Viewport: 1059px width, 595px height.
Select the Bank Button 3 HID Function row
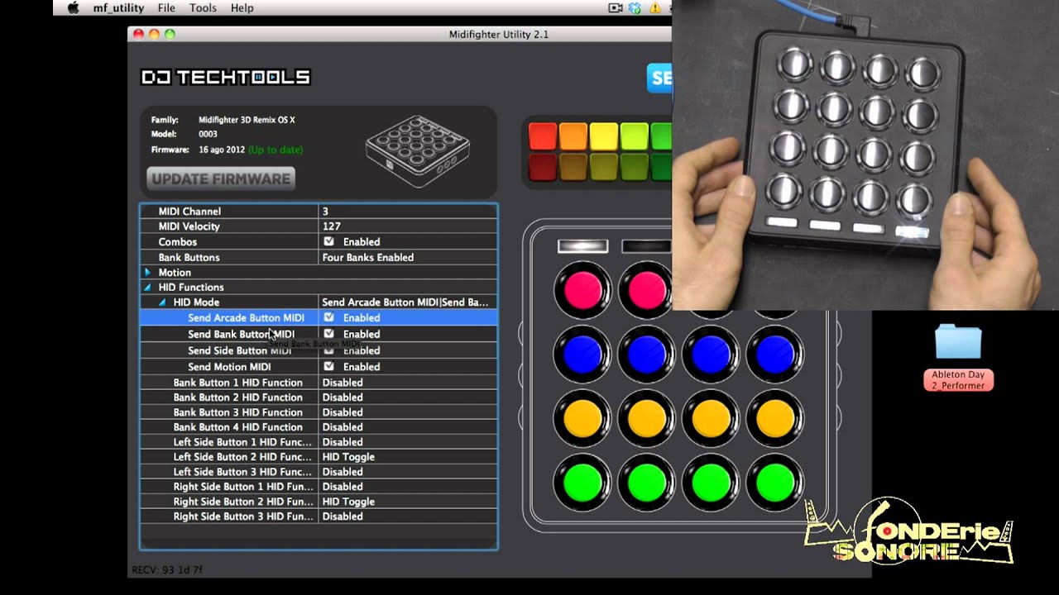point(319,412)
